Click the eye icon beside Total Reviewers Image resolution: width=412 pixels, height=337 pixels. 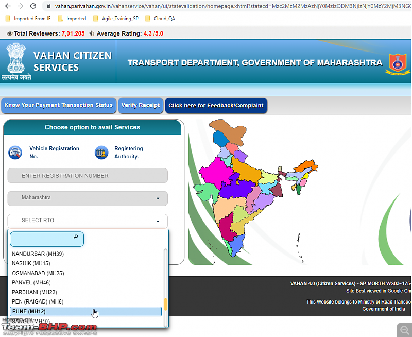click(10, 33)
